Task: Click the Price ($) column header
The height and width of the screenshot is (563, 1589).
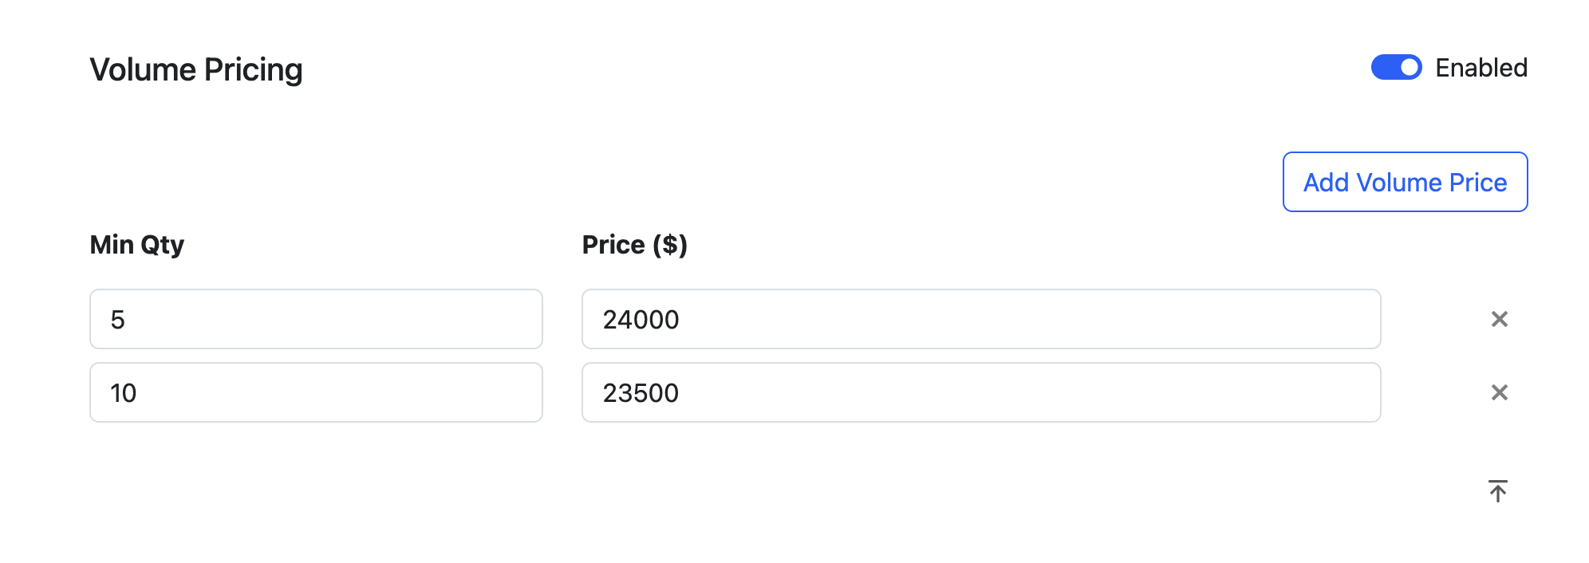Action: [634, 245]
